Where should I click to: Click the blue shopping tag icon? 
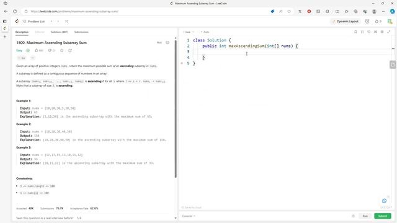click(x=272, y=11)
